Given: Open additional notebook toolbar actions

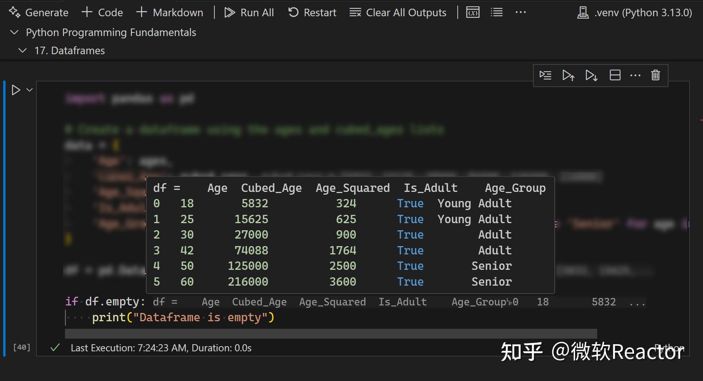Looking at the screenshot, I should pyautogui.click(x=520, y=12).
